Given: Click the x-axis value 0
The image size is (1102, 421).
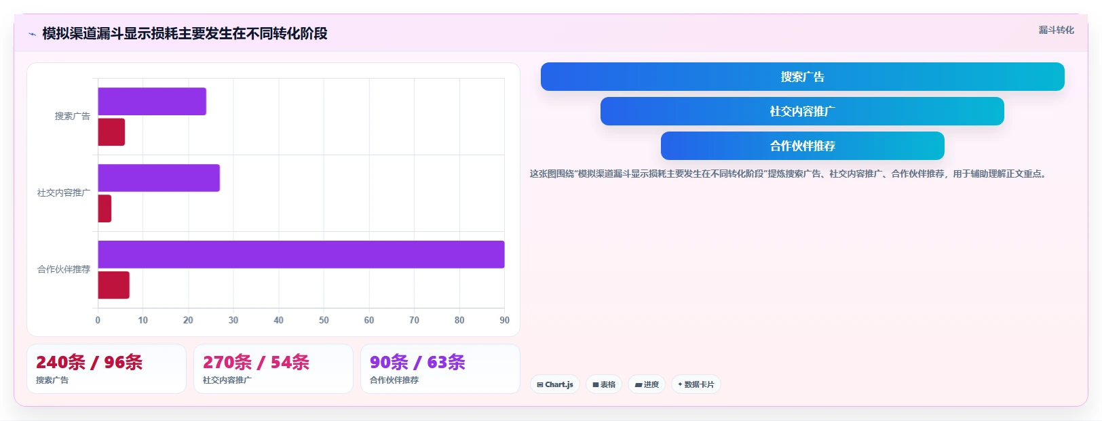Looking at the screenshot, I should (98, 320).
